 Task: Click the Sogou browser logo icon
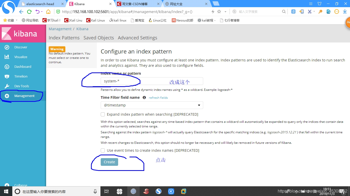[x=8, y=8]
